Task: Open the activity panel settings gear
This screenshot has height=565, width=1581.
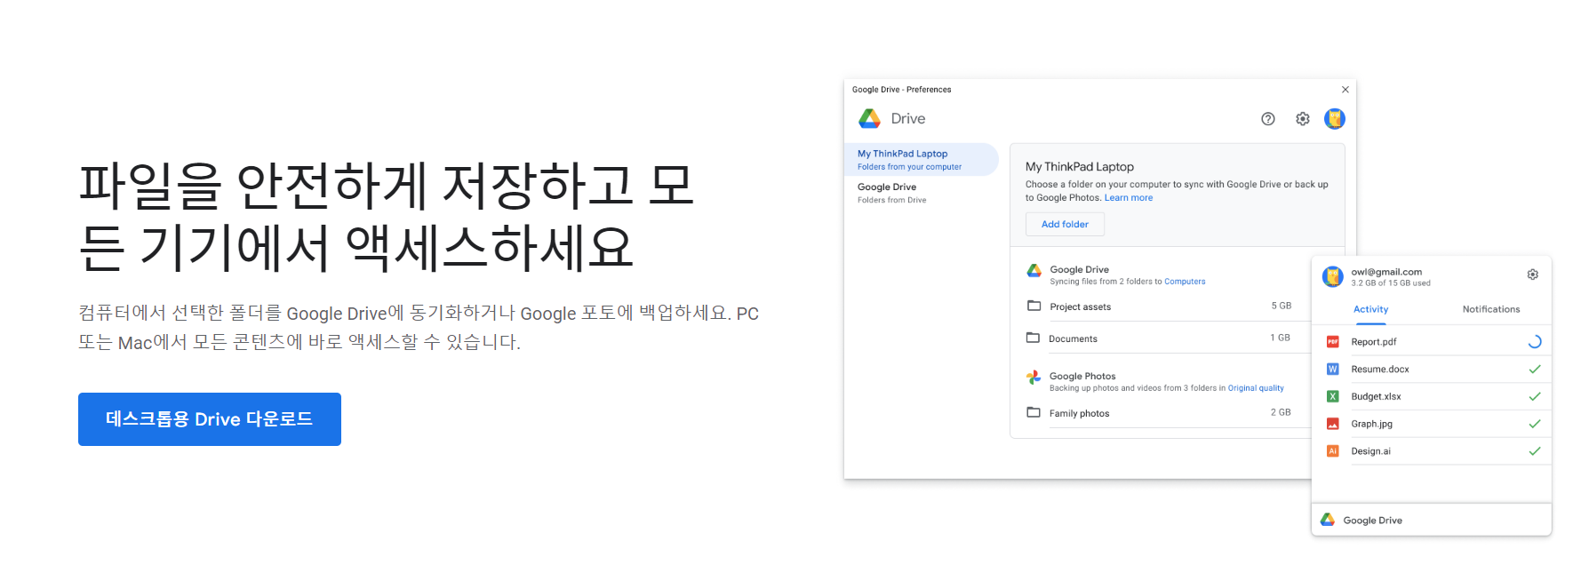Action: tap(1533, 275)
